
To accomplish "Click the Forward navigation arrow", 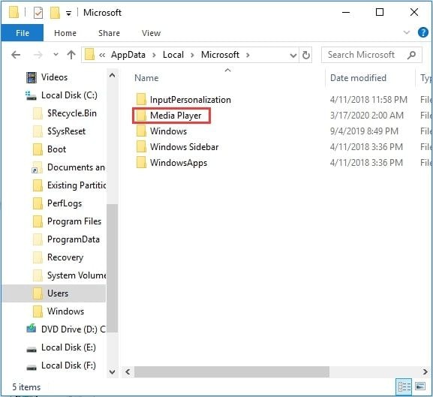I will 38,55.
